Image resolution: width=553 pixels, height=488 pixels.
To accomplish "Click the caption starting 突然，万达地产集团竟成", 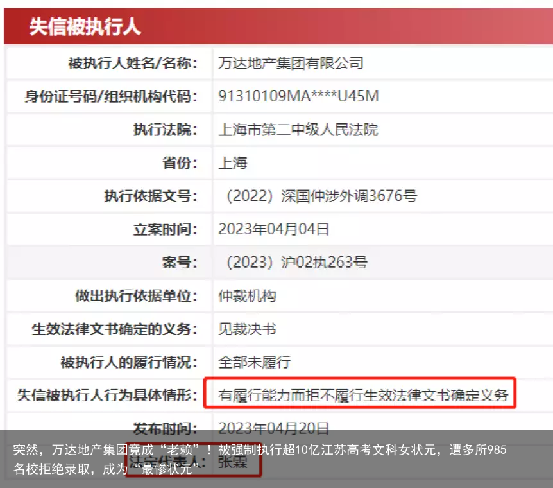I will click(x=260, y=459).
